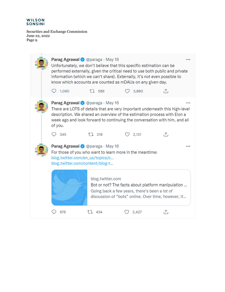Share the tweet about mDAUs estimation
The height and width of the screenshot is (292, 225).
(x=166, y=91)
